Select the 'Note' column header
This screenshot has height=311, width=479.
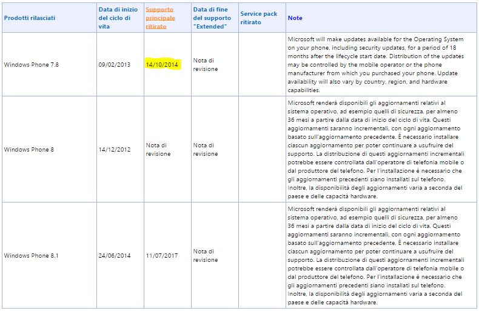(295, 18)
